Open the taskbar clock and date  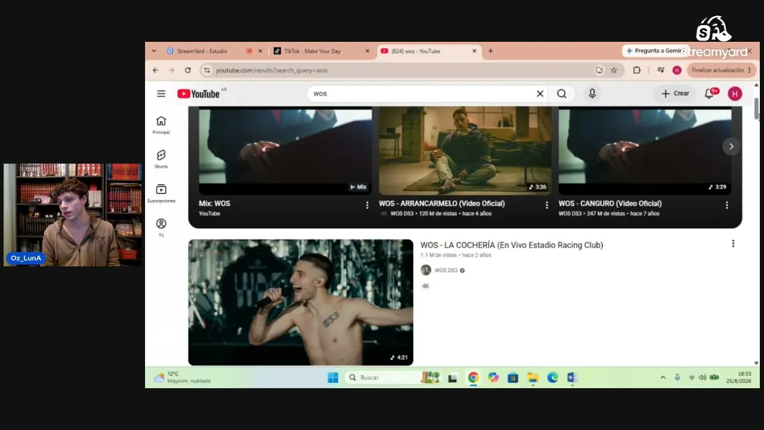[739, 377]
